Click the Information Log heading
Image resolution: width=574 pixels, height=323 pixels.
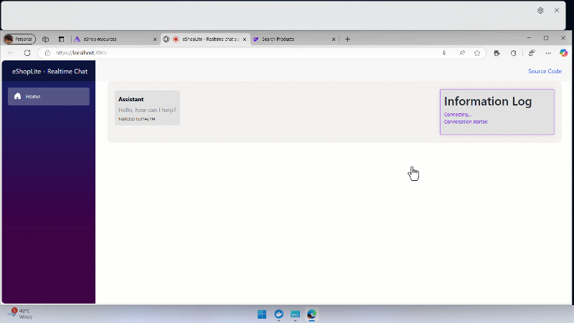pyautogui.click(x=488, y=101)
